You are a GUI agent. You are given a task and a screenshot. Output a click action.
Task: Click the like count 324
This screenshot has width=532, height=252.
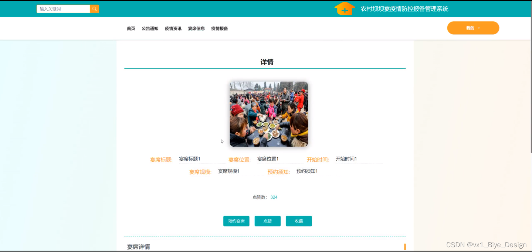[x=274, y=197]
